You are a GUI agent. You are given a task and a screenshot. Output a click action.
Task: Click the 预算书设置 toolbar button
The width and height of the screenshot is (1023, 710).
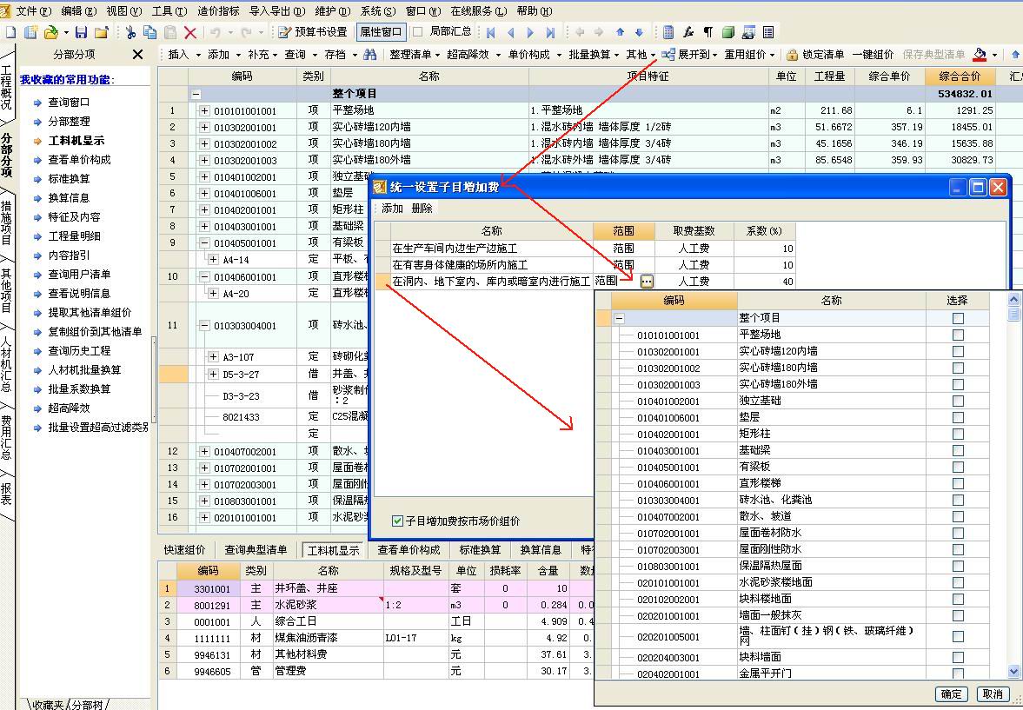point(313,31)
